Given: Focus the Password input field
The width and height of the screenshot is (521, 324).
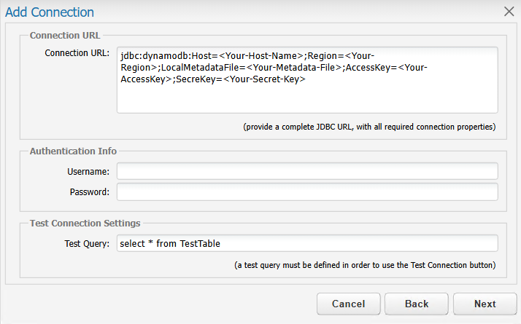Looking at the screenshot, I should coord(307,191).
